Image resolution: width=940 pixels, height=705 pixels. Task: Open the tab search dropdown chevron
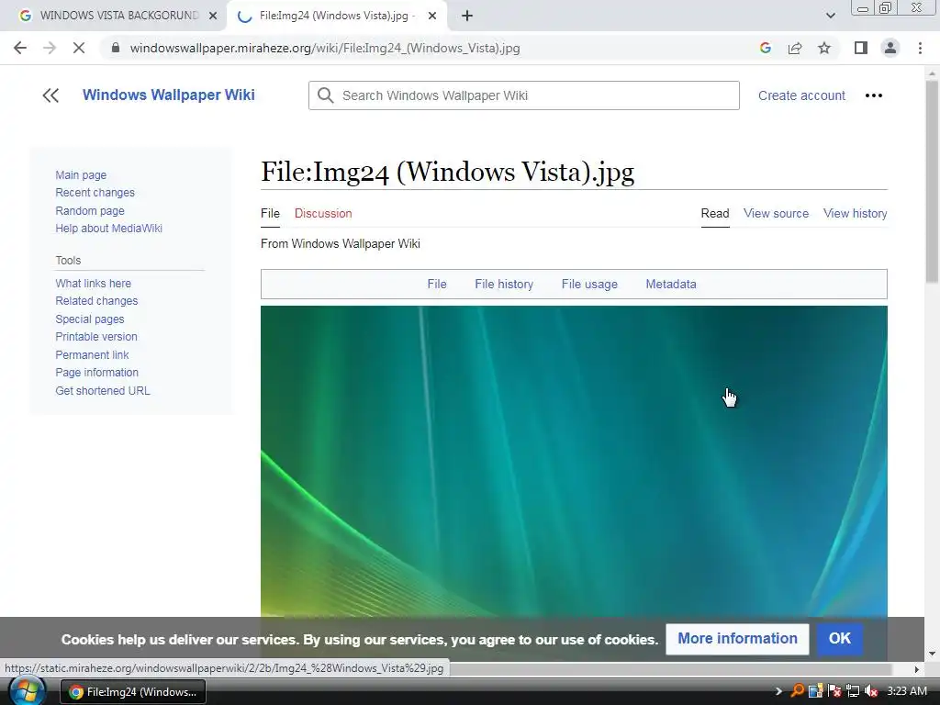[x=830, y=16]
